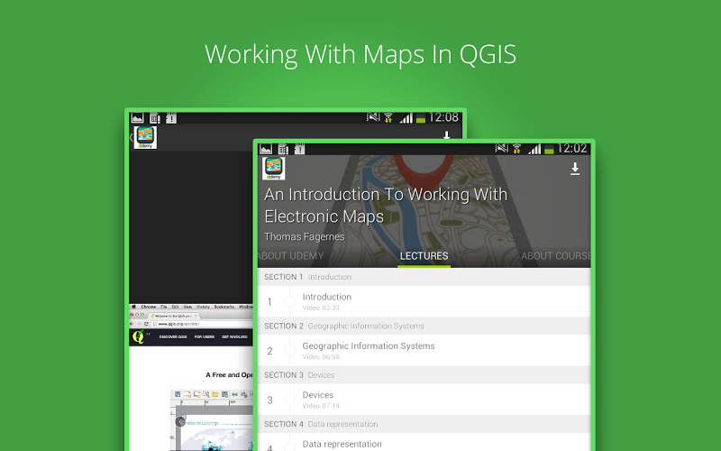Tap signal strength icon in 12:02 status bar

pyautogui.click(x=534, y=149)
